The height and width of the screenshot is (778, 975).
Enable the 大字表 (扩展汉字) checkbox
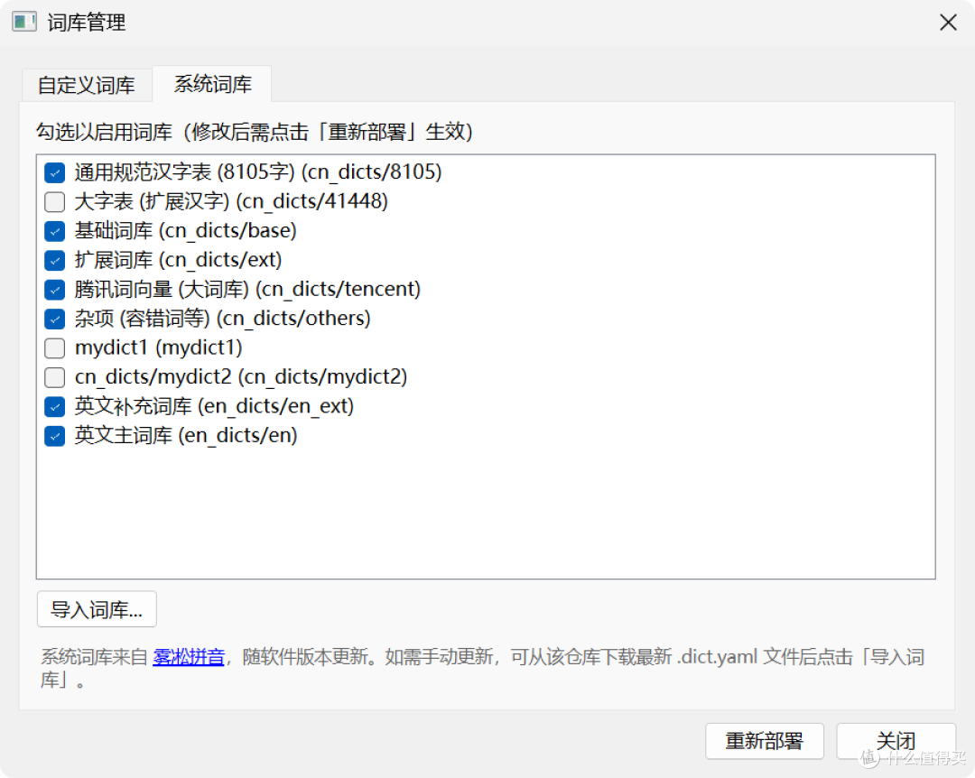coord(55,201)
